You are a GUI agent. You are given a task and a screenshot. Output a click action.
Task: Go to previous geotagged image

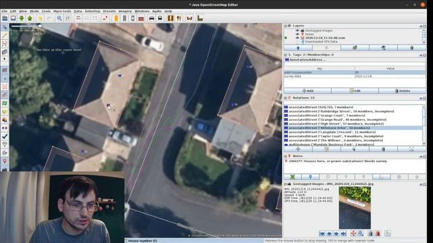[329, 234]
